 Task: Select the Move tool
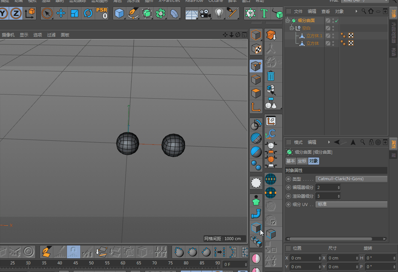coord(60,13)
